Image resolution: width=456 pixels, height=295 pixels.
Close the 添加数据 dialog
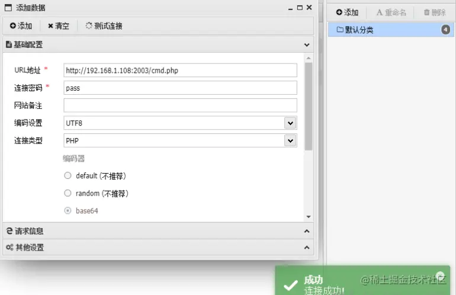click(x=309, y=8)
